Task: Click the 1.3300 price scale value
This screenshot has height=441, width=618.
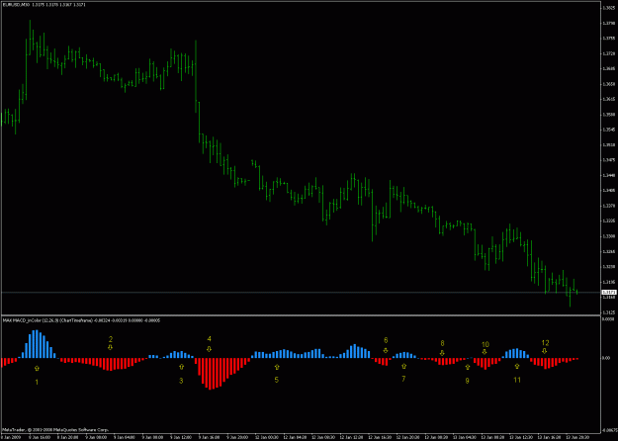Action: [607, 236]
